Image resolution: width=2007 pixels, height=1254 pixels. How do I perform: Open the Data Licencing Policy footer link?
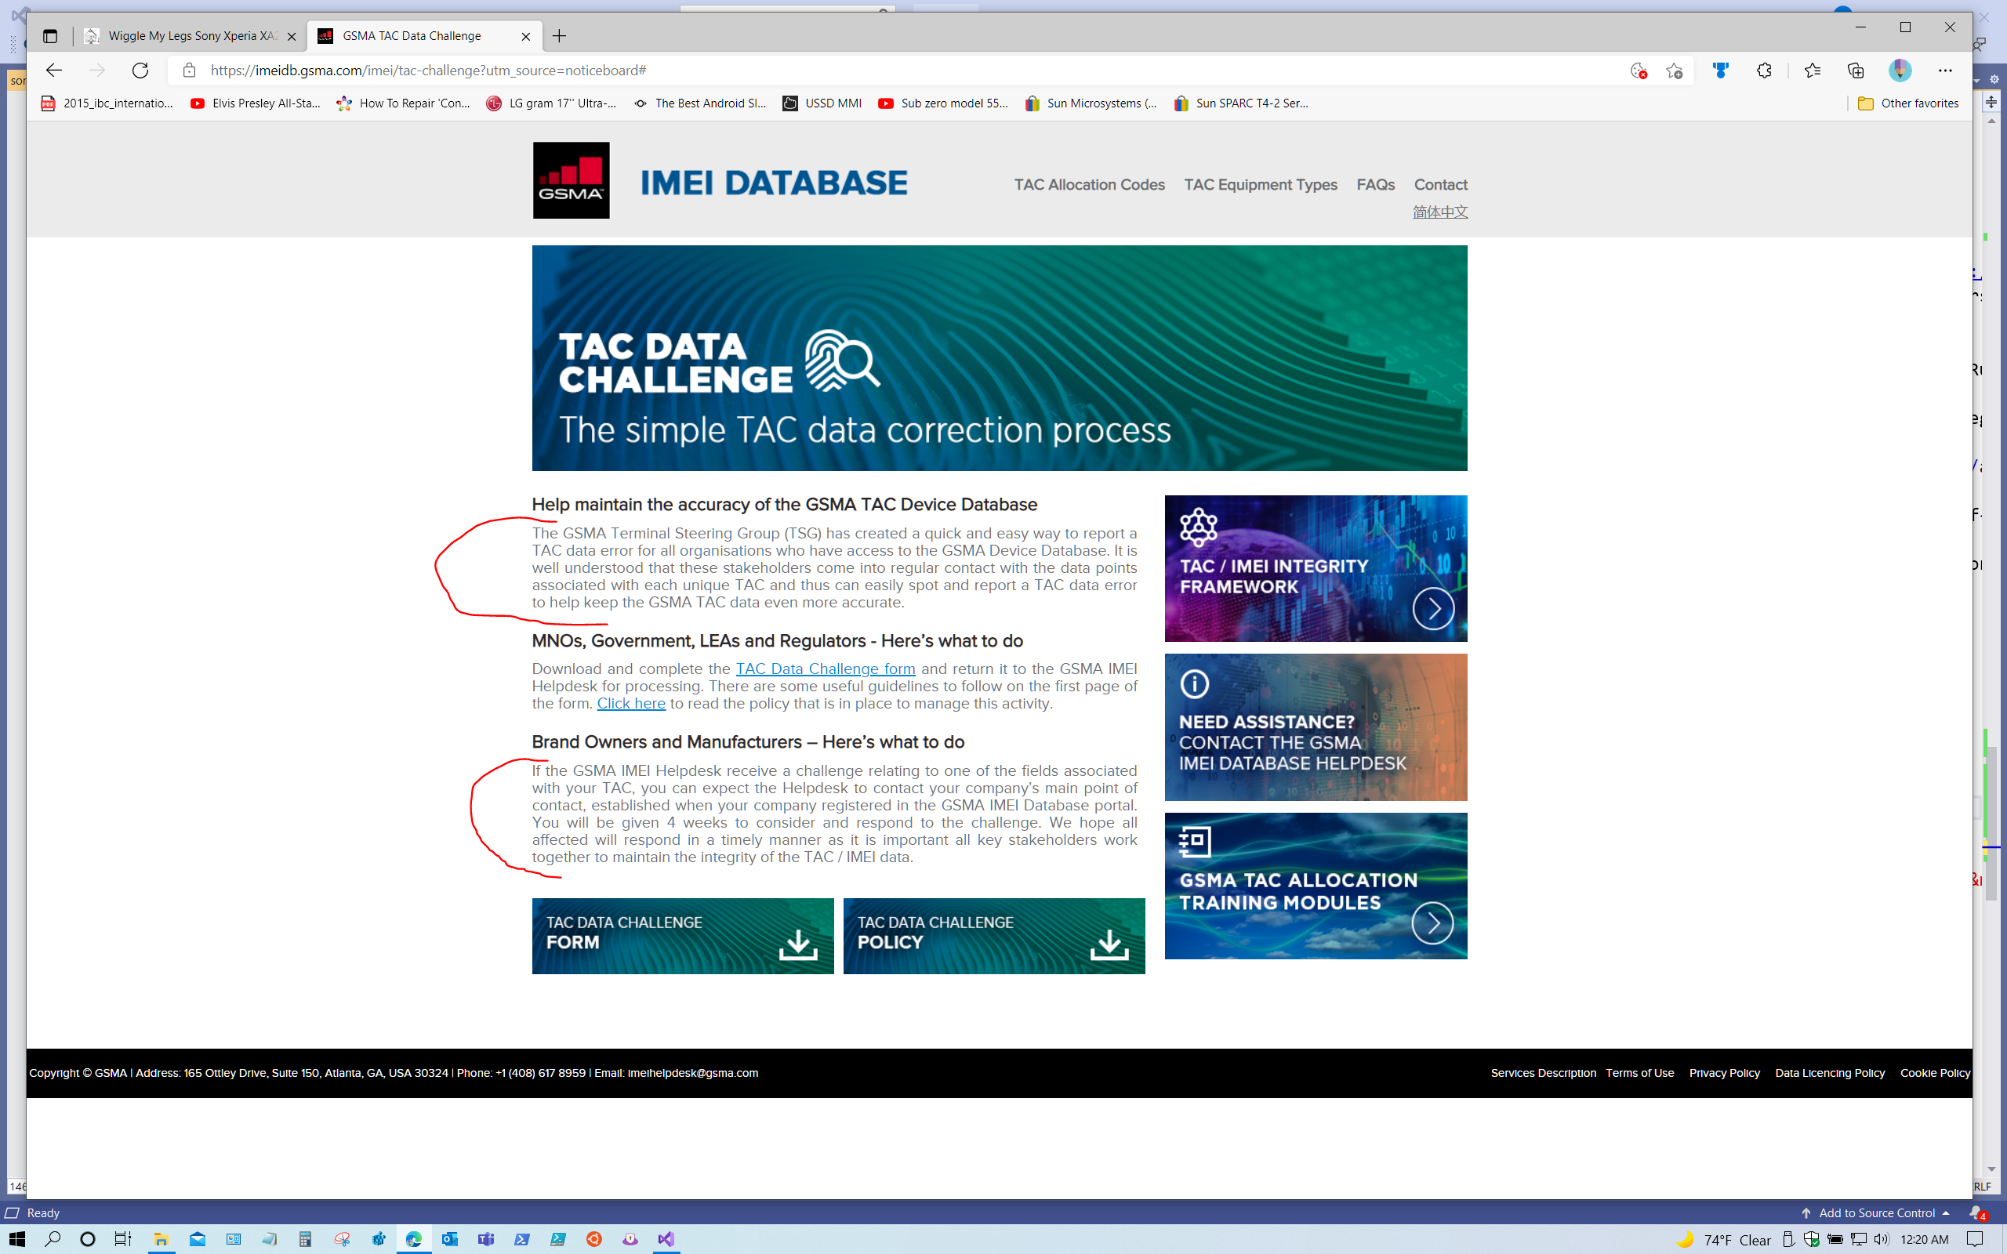point(1830,1073)
